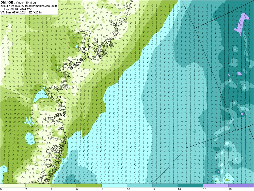Click the legend scale label '6'

(x=77, y=189)
